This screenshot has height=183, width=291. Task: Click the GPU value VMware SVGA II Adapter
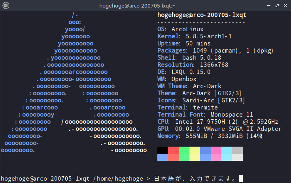(242, 128)
